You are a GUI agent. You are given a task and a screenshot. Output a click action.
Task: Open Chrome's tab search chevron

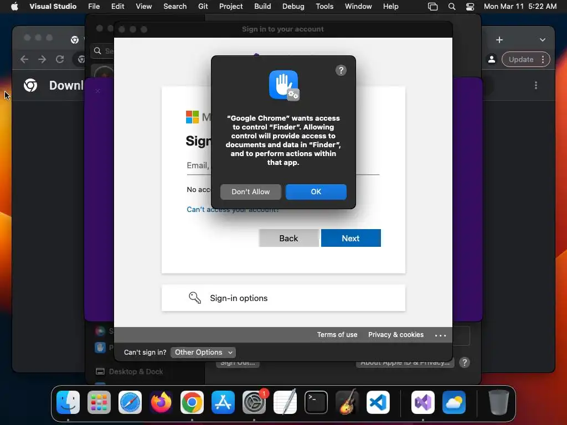point(543,40)
